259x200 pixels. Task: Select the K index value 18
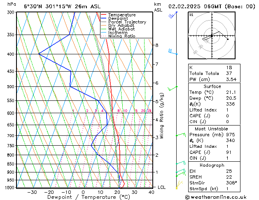229,67
